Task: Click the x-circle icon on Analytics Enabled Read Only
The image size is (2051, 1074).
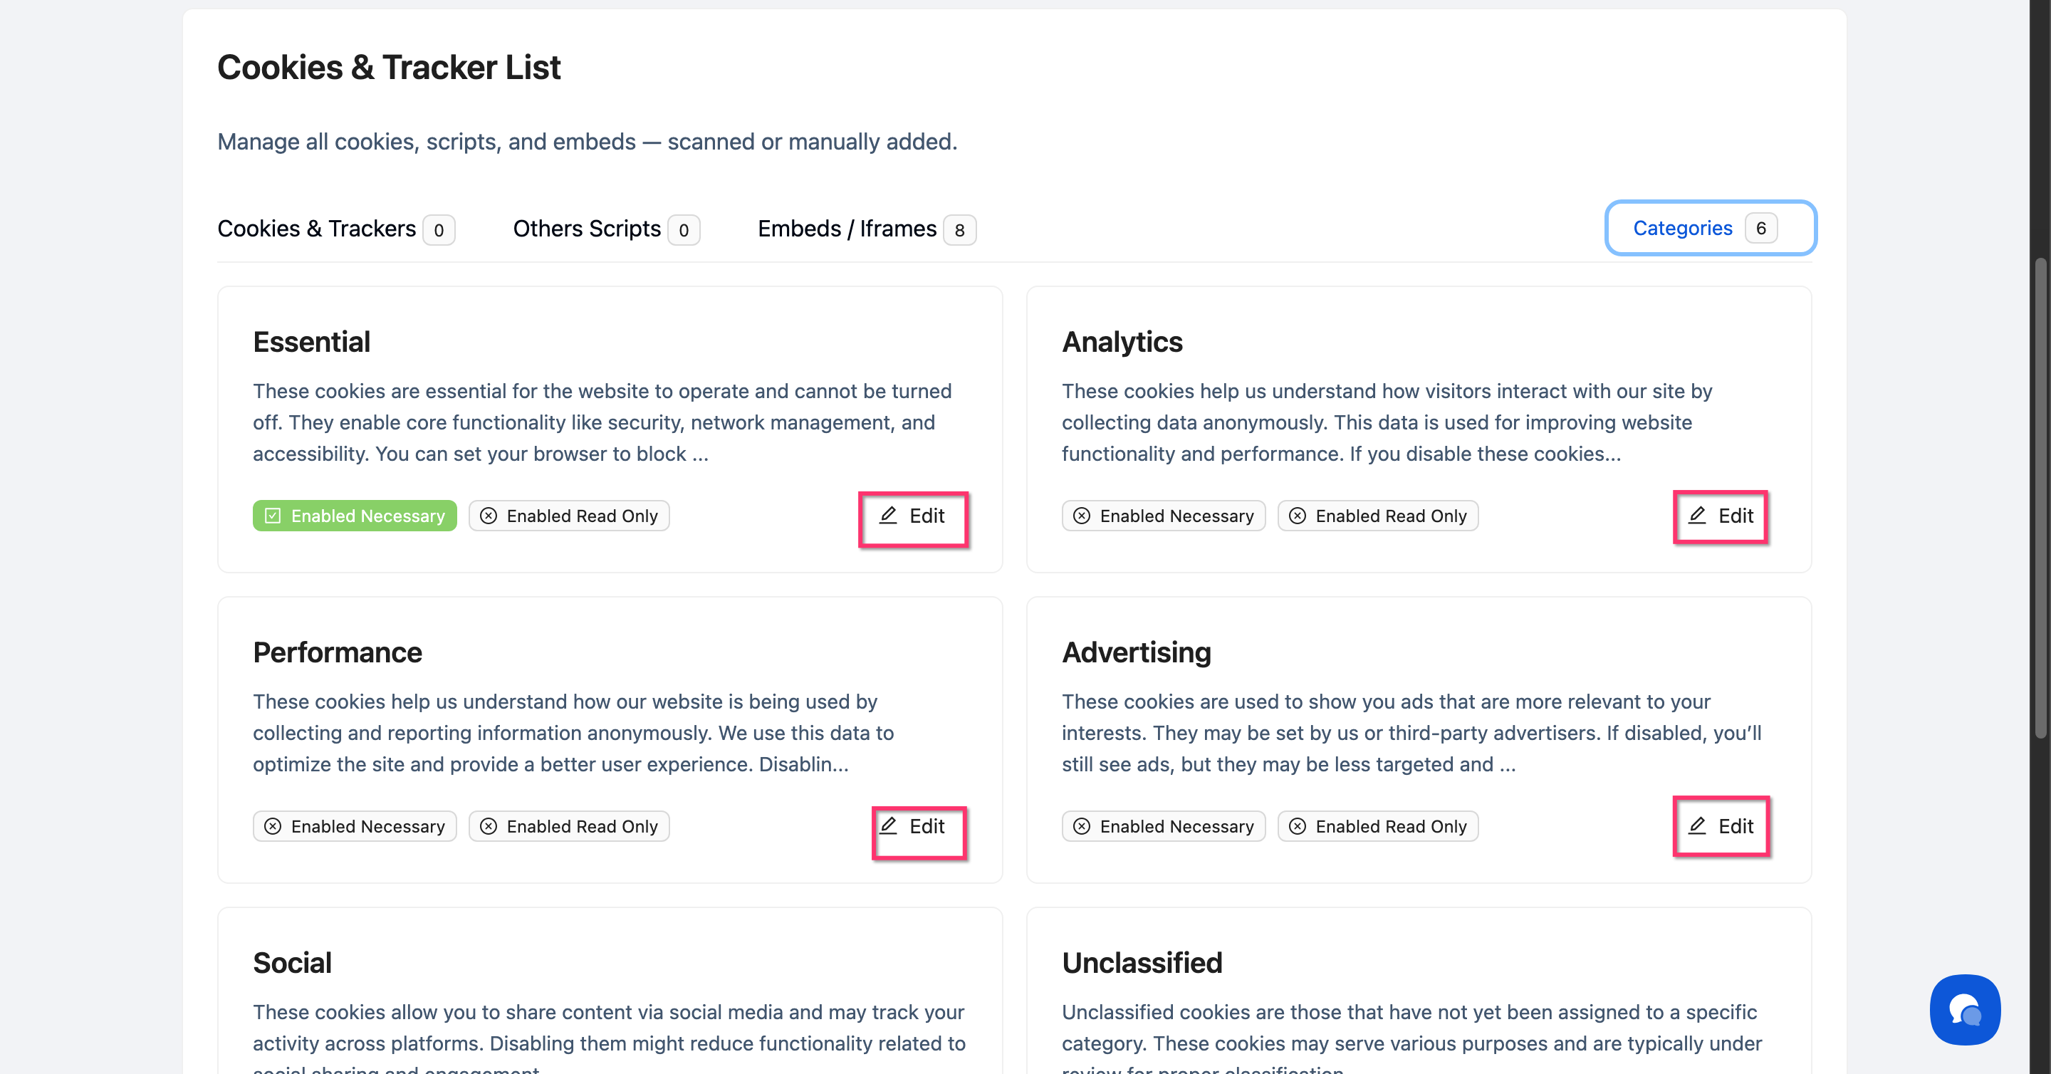Action: 1297,516
